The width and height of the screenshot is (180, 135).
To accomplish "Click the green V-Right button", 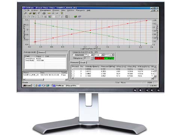I will (109, 58).
